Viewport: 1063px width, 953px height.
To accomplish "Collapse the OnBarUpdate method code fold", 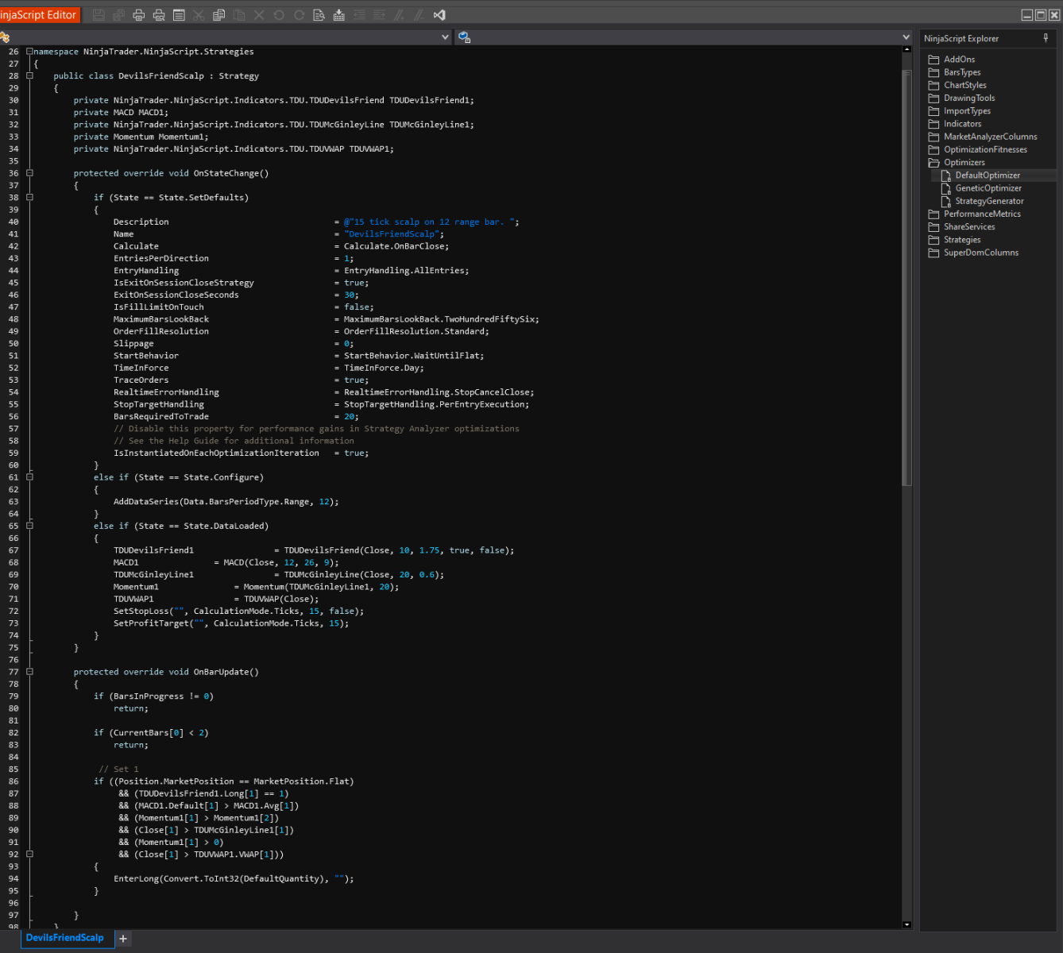I will point(29,672).
